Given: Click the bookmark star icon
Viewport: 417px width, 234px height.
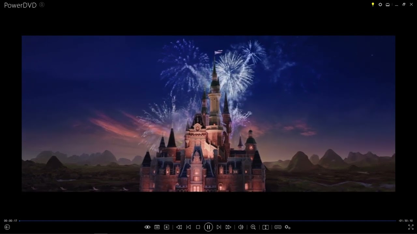Looking at the screenshot, I should click(x=166, y=227).
